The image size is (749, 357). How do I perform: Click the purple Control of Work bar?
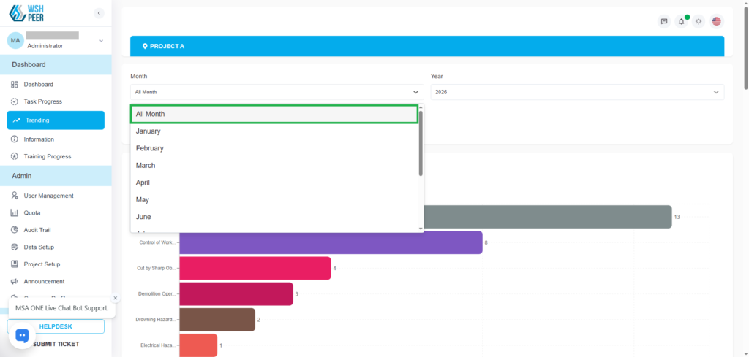(x=331, y=242)
